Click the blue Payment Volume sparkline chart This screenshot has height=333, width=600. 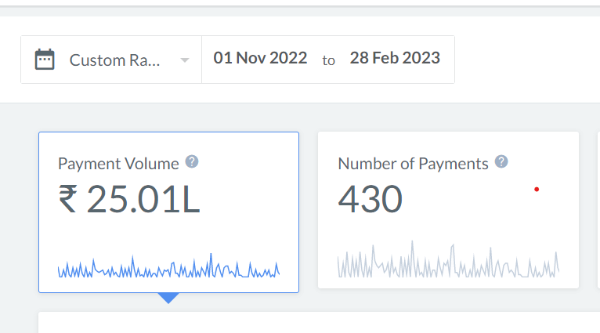168,269
